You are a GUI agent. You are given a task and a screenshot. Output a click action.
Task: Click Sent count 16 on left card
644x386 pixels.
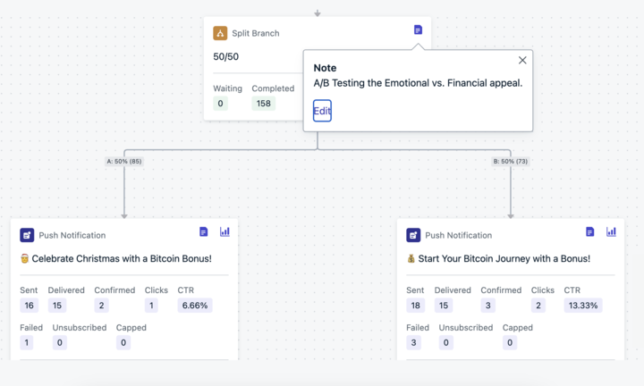click(x=30, y=306)
